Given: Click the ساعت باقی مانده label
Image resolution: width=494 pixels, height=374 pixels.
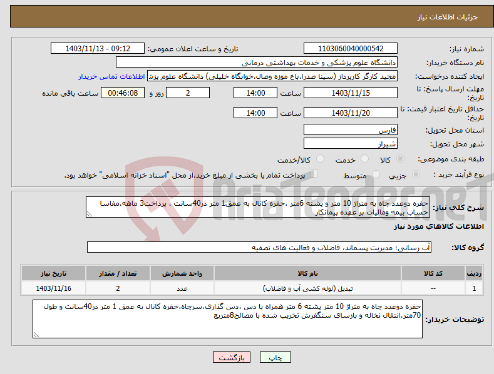Looking at the screenshot, I should (x=70, y=94).
